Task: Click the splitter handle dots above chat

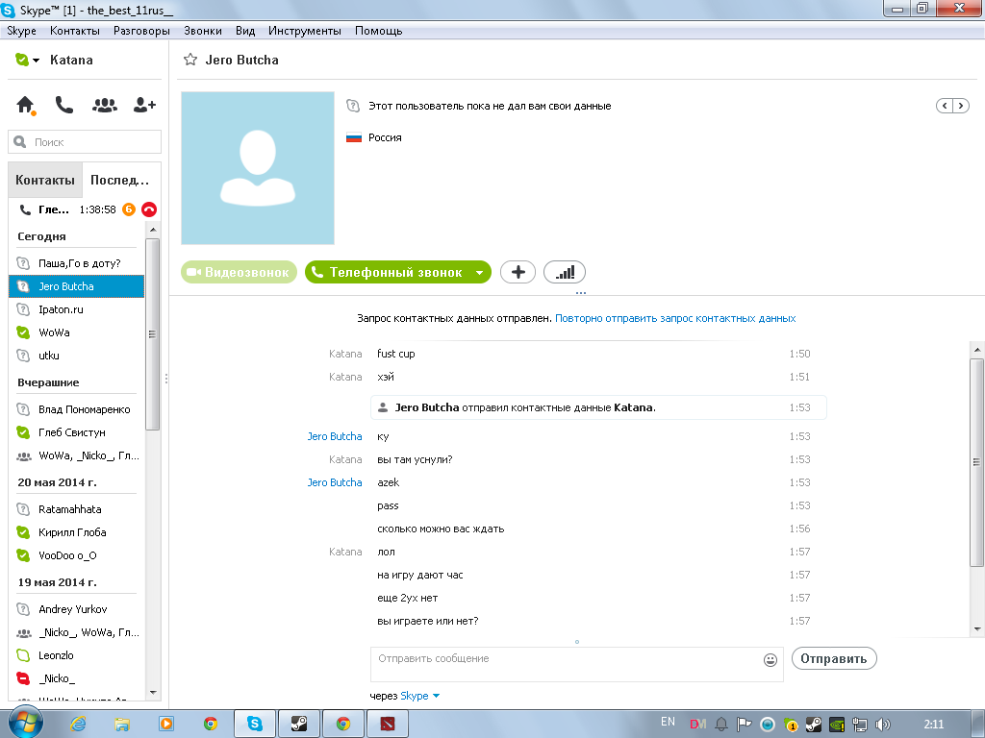Action: (580, 292)
